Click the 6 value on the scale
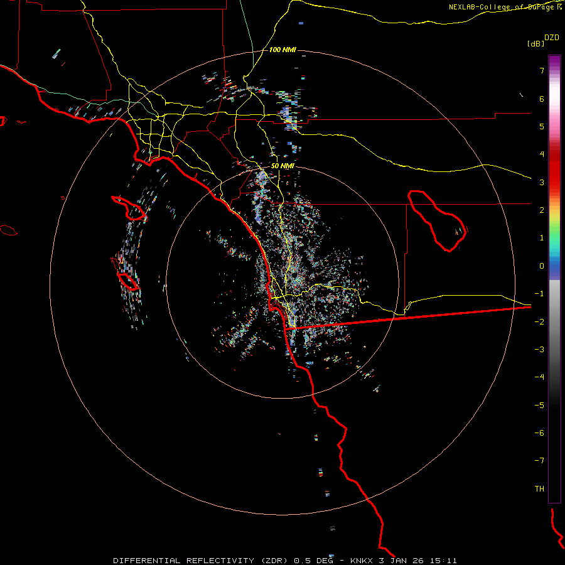The image size is (565, 565). pos(542,99)
